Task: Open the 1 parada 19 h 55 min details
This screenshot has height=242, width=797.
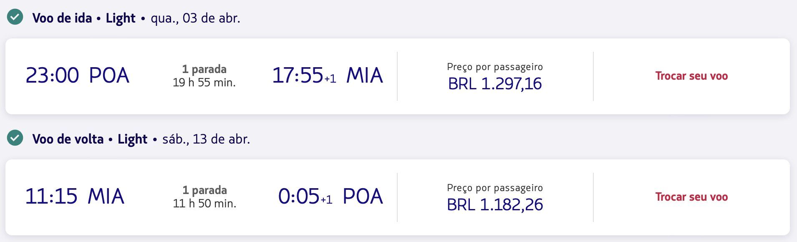Action: tap(204, 76)
